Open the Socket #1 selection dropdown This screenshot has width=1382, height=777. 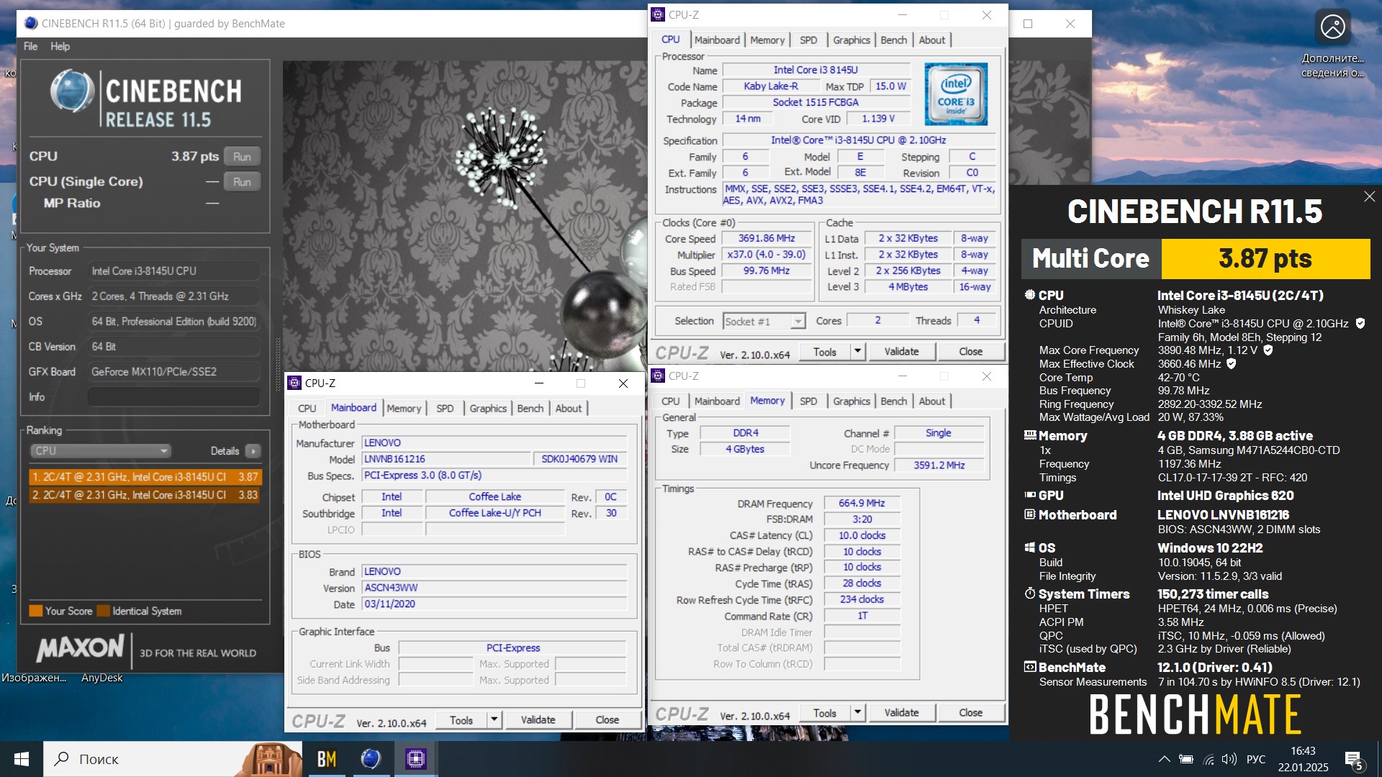click(764, 321)
